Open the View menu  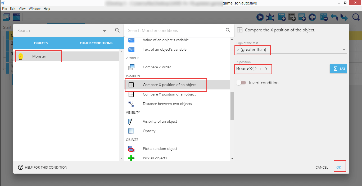[x=22, y=9]
